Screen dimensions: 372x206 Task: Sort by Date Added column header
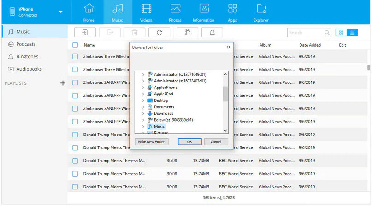(x=310, y=45)
